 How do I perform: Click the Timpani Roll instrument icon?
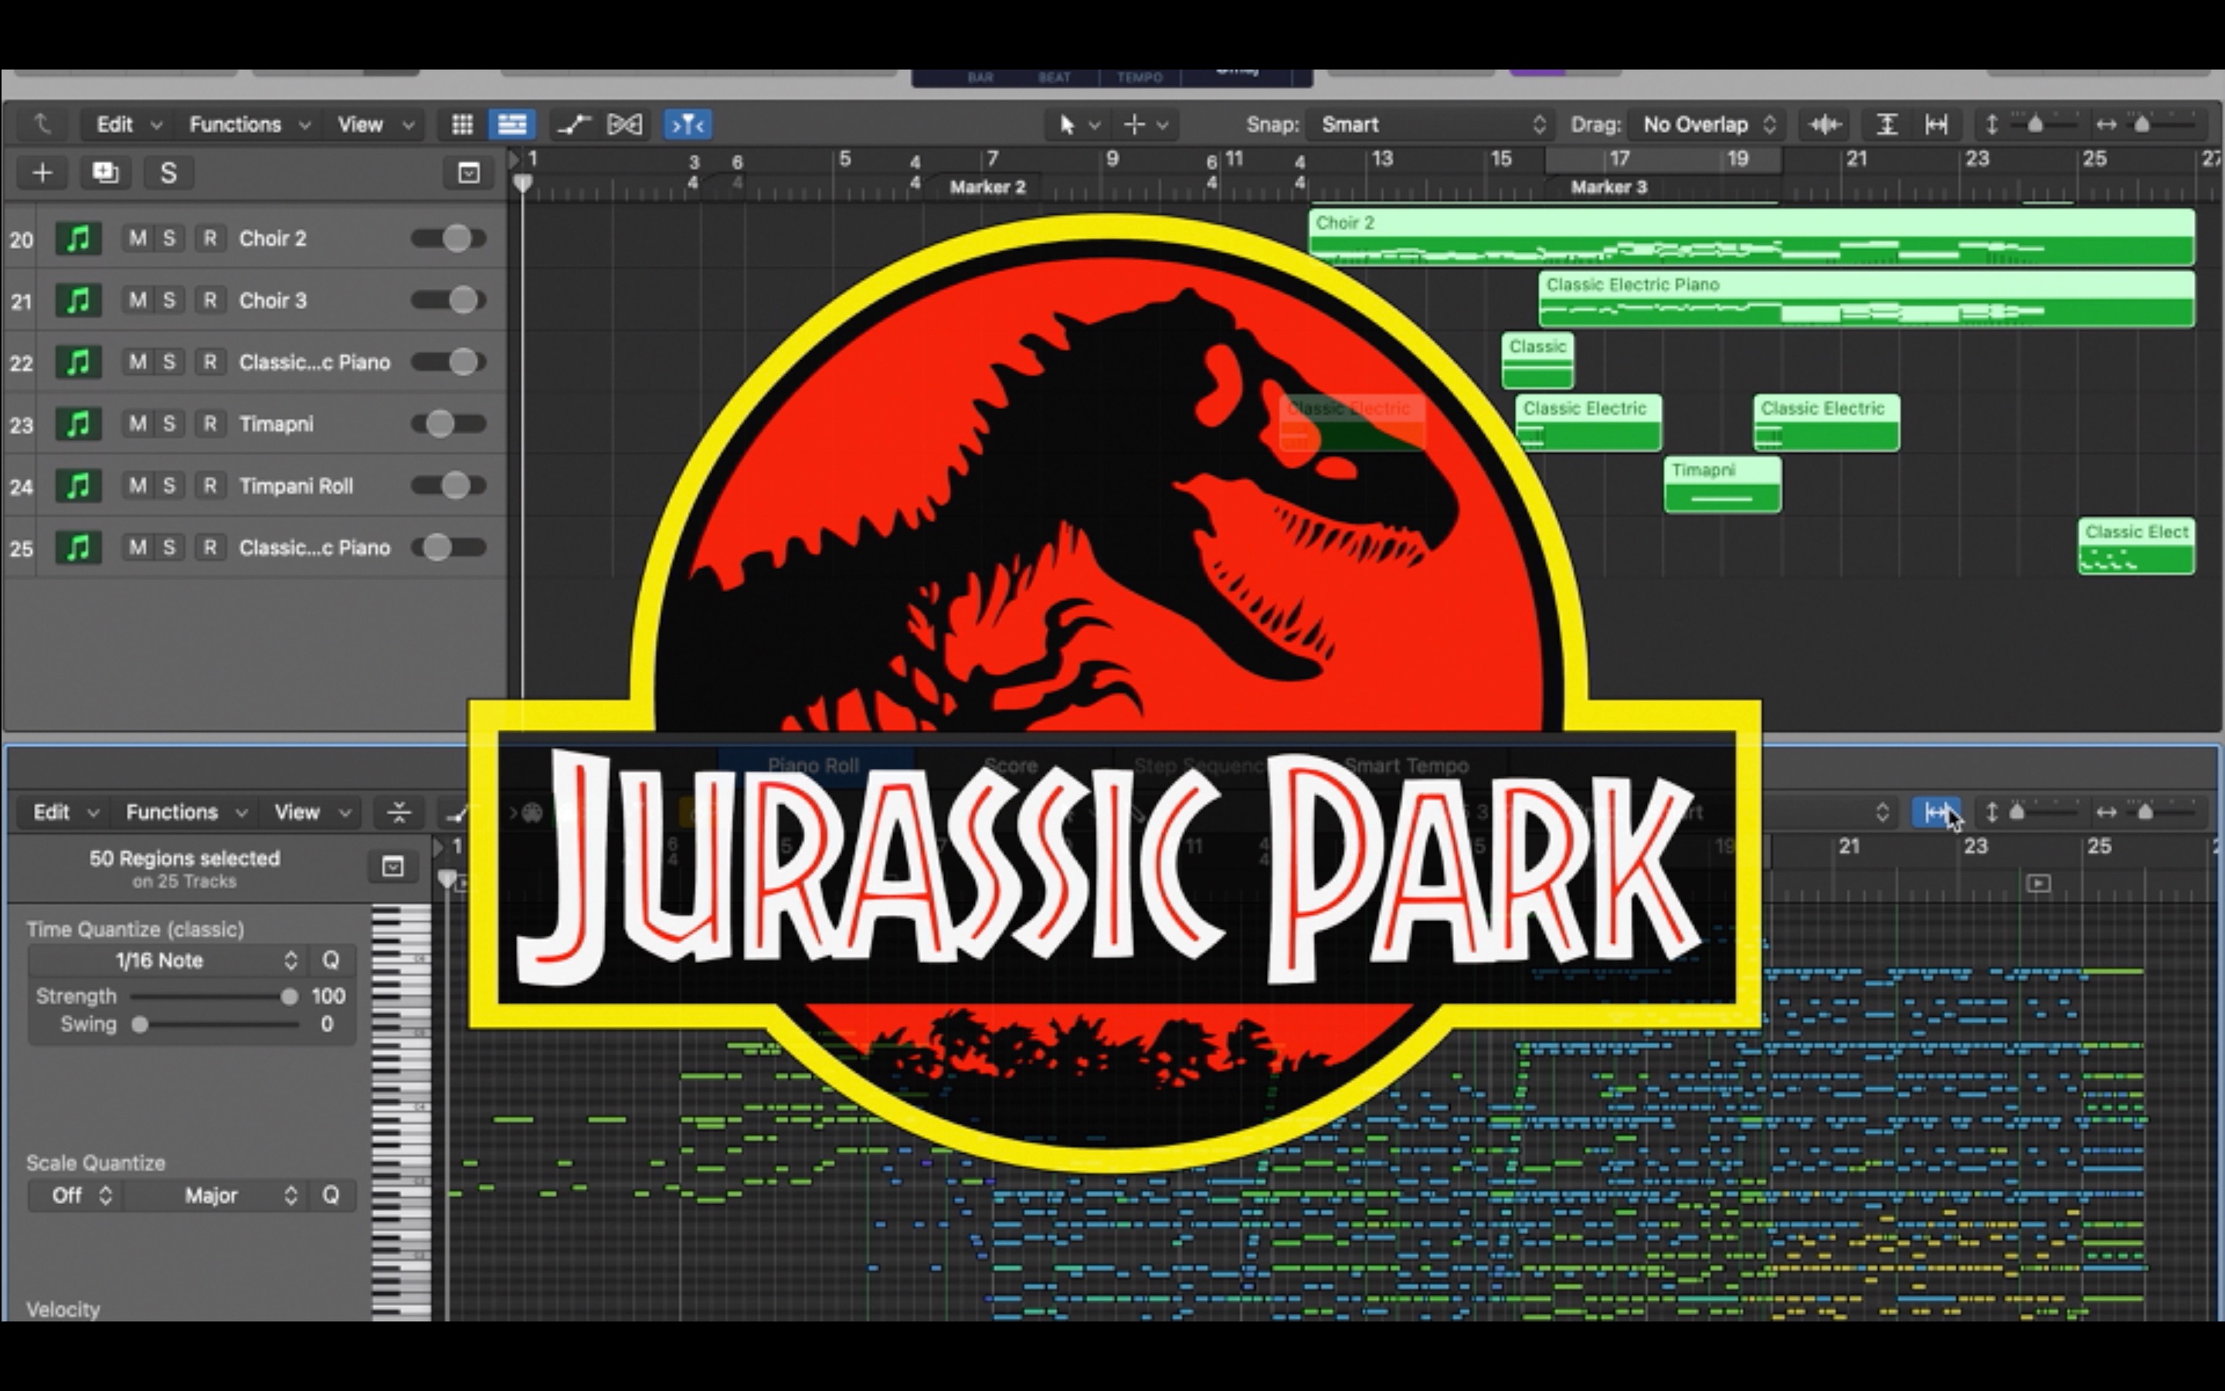[x=78, y=486]
